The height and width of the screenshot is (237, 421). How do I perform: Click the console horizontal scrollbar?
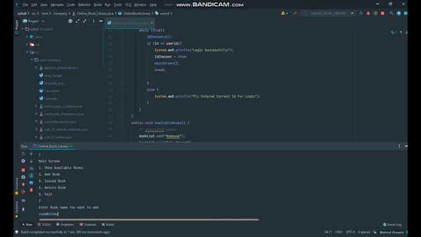click(x=149, y=219)
